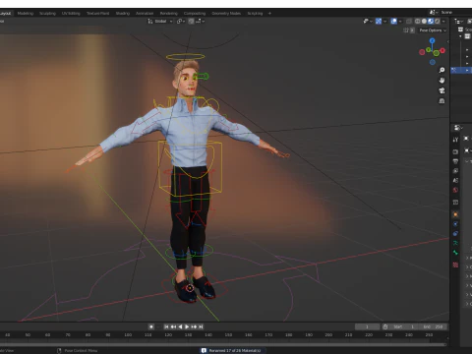Toggle the show overlays button
Screen dimensions: 472x354
[x=393, y=21]
